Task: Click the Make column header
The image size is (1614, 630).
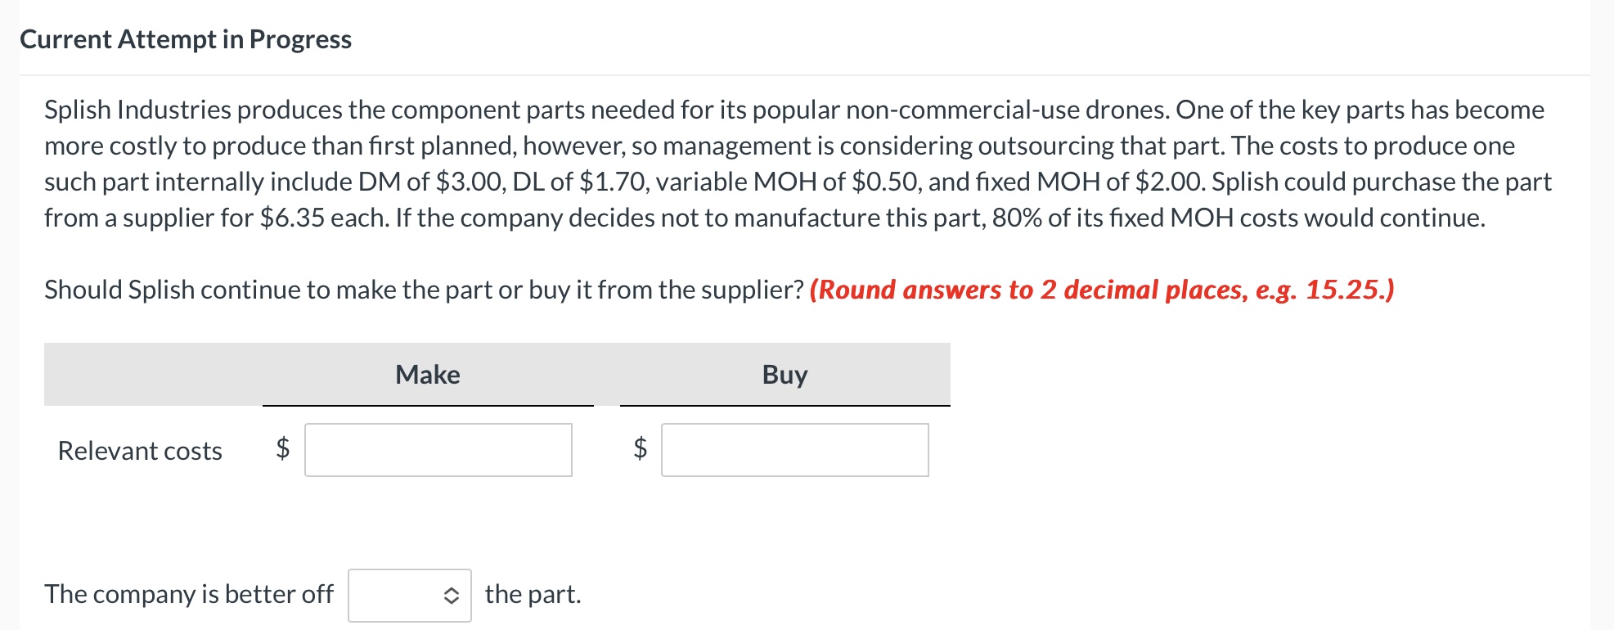Action: (428, 375)
